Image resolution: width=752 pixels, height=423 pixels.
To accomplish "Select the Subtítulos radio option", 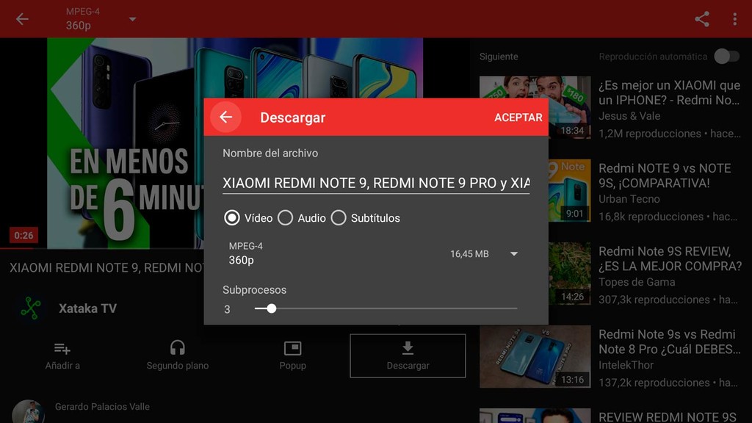I will pos(366,217).
